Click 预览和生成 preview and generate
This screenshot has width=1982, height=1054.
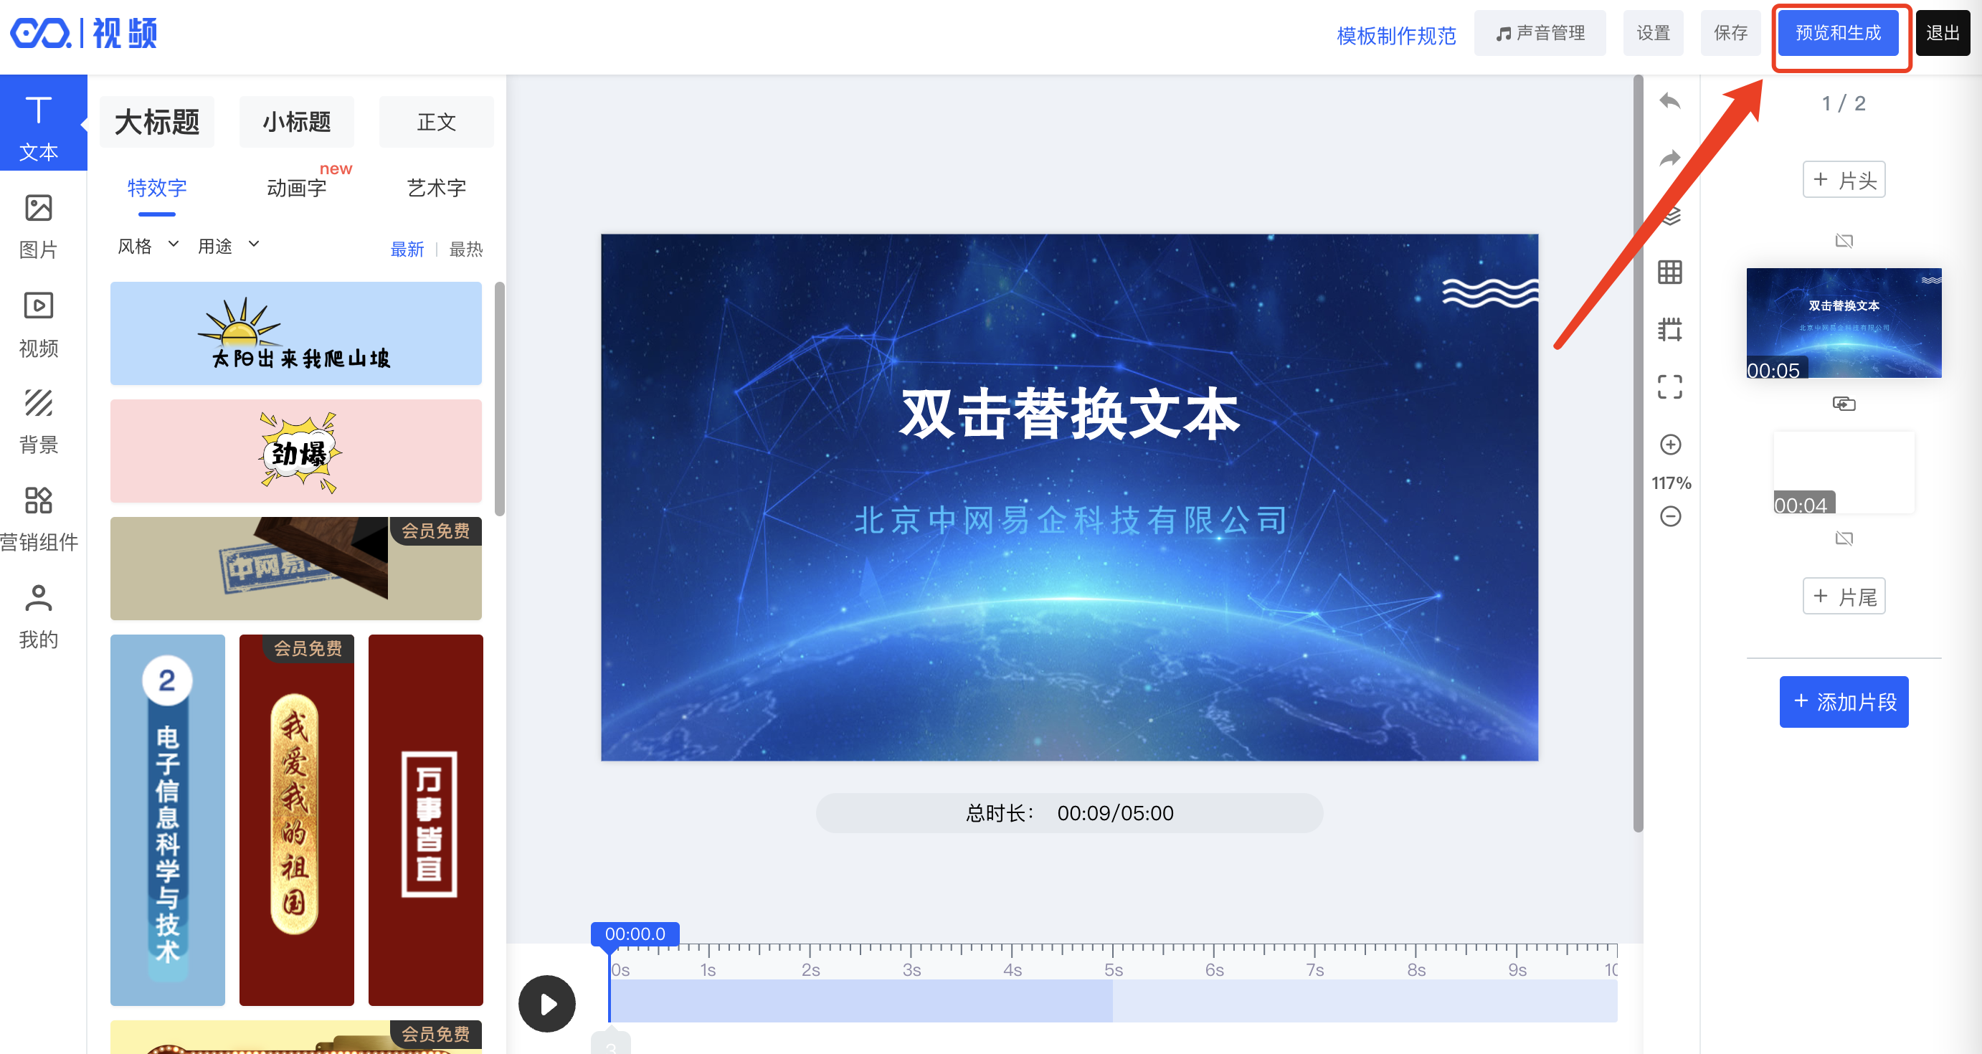(x=1837, y=33)
